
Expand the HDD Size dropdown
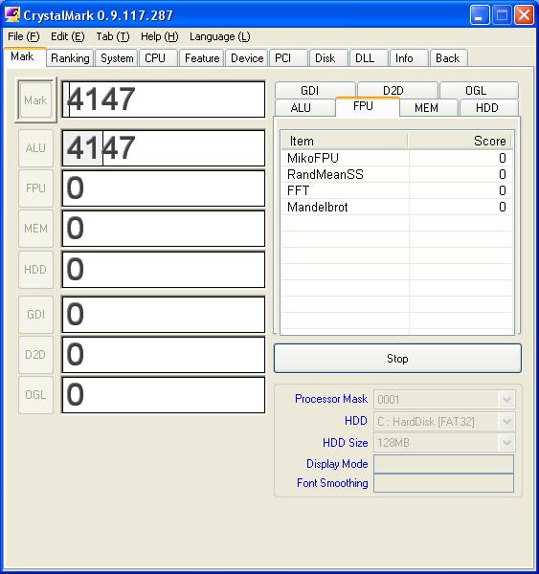(x=506, y=443)
